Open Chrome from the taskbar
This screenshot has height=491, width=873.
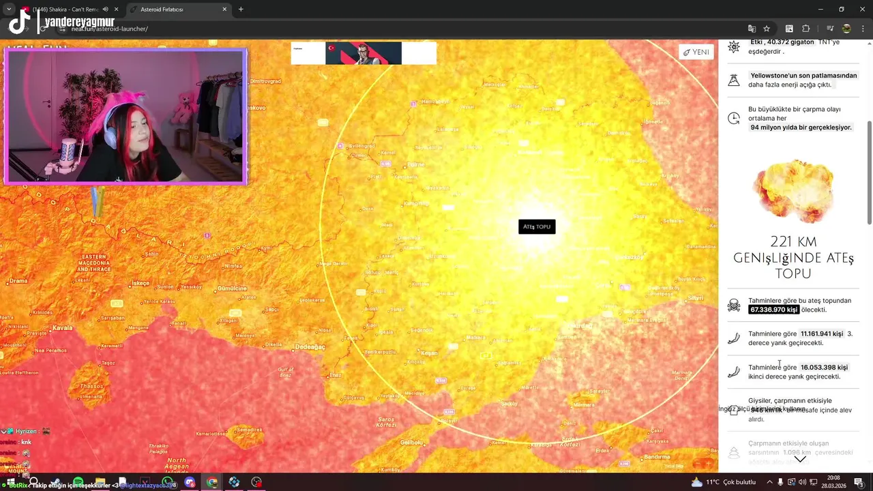click(x=212, y=482)
